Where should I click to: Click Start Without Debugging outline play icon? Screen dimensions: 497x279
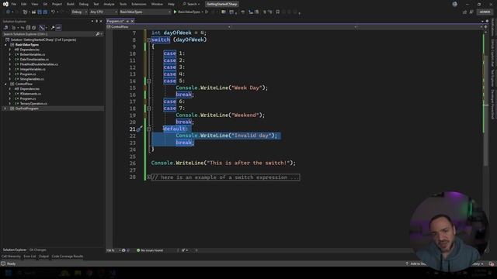pyautogui.click(x=207, y=12)
